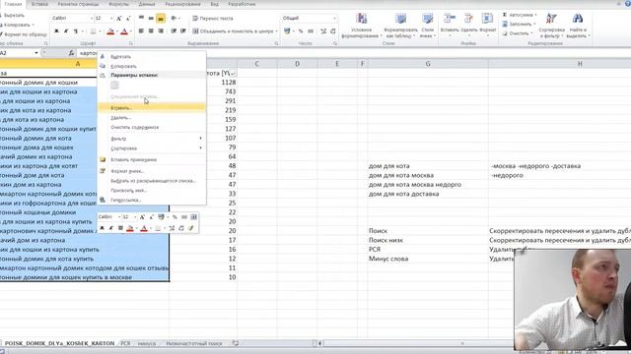Open Форматировать как таблицу gallery
Image resolution: width=631 pixels, height=354 pixels.
pos(400,26)
